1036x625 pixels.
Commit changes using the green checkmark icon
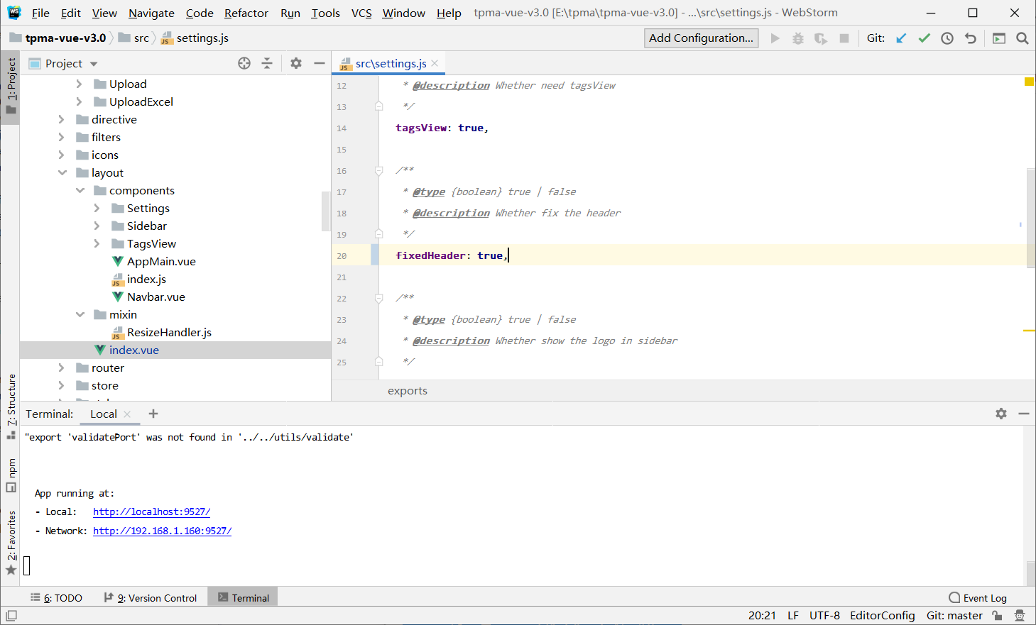pyautogui.click(x=925, y=38)
